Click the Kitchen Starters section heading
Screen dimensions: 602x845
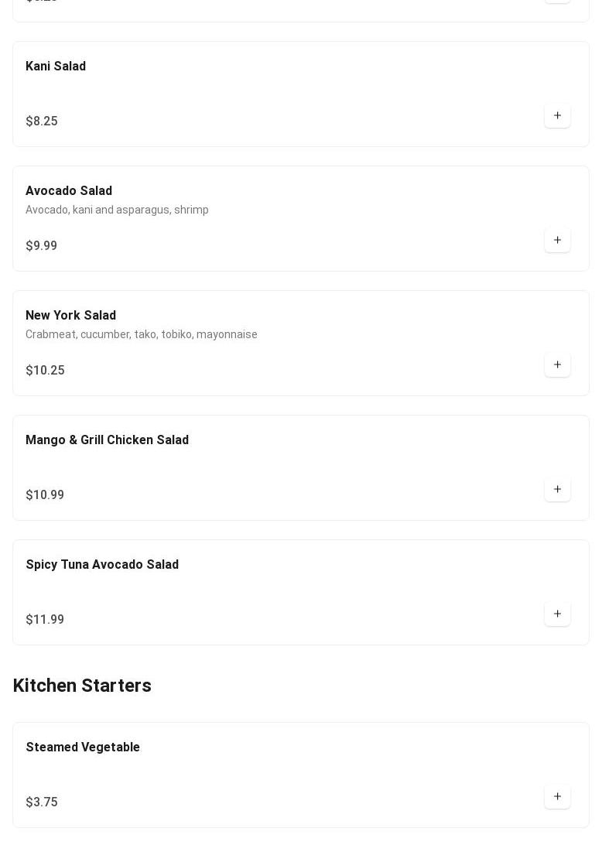pyautogui.click(x=82, y=686)
